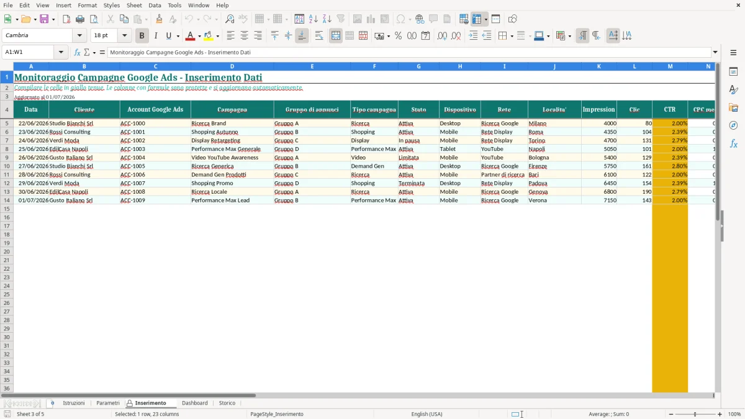Open the Function Wizard icon
The height and width of the screenshot is (419, 745).
pyautogui.click(x=78, y=52)
